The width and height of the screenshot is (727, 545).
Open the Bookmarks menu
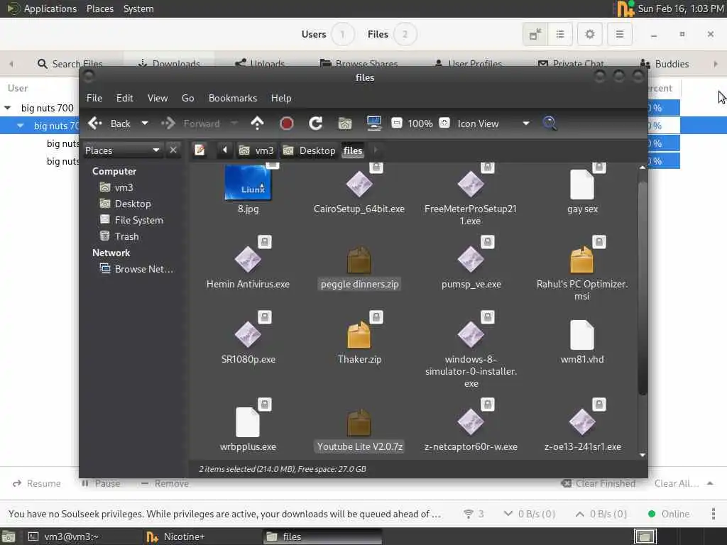coord(233,98)
